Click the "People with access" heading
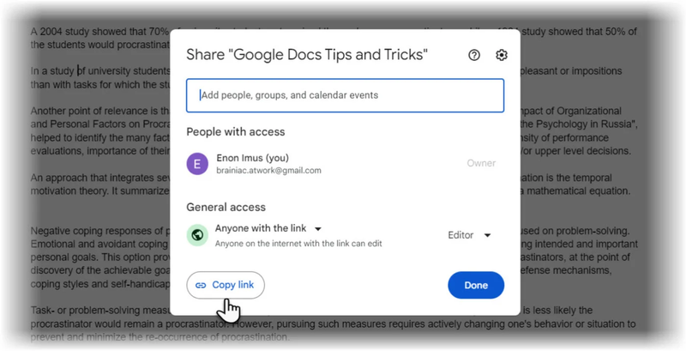This screenshot has height=351, width=686. tap(235, 132)
